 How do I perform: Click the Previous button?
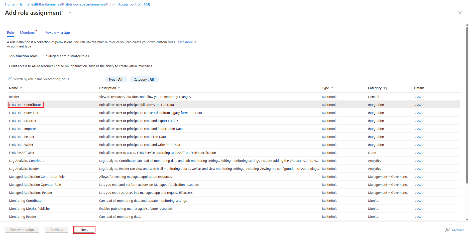pyautogui.click(x=57, y=230)
